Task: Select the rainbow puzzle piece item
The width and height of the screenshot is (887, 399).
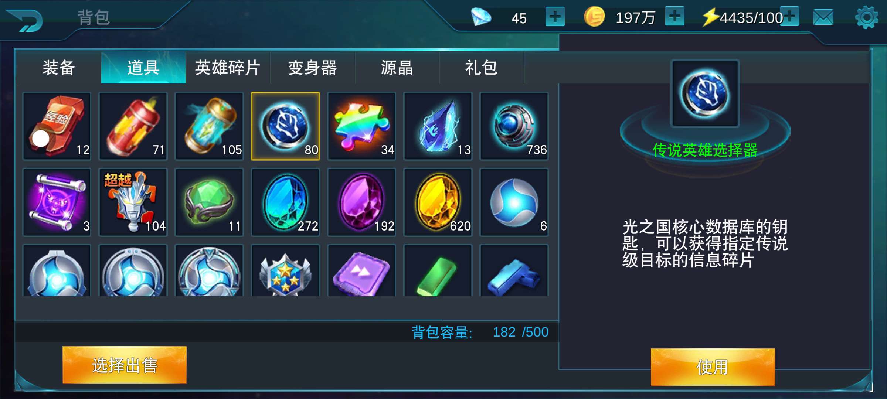Action: pos(361,126)
